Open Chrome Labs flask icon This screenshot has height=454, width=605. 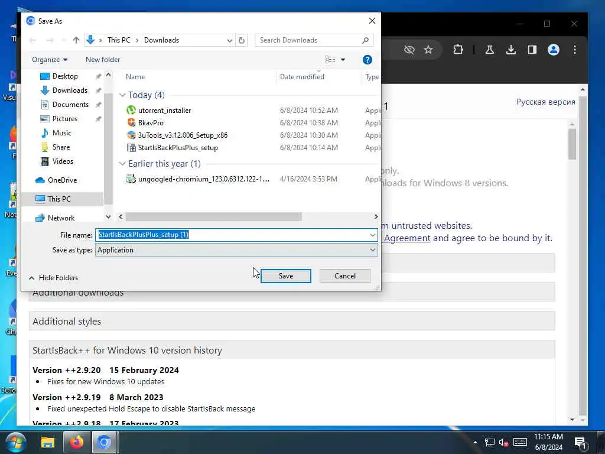pos(490,50)
